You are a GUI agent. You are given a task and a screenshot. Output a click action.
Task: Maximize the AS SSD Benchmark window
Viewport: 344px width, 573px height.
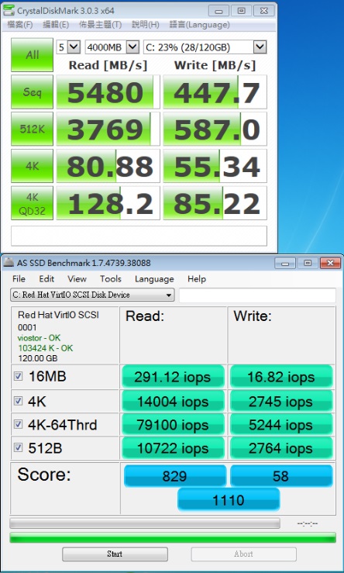[308, 263]
